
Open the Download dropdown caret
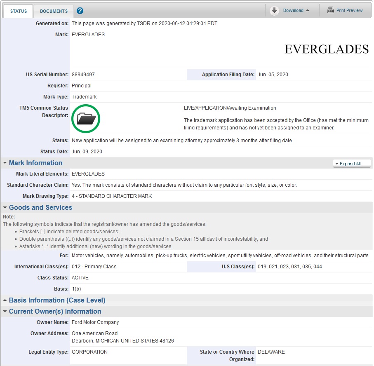tap(308, 11)
